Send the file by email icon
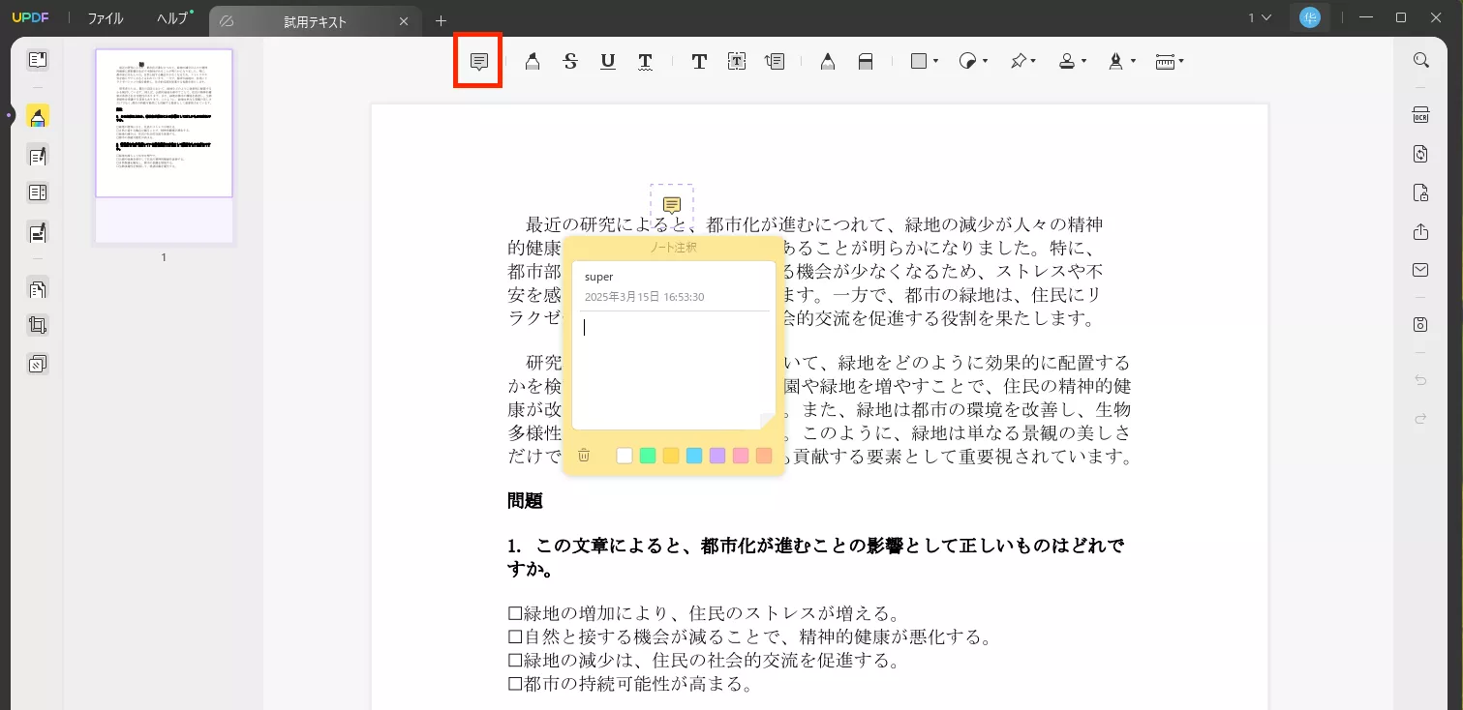The image size is (1463, 710). [x=1421, y=270]
